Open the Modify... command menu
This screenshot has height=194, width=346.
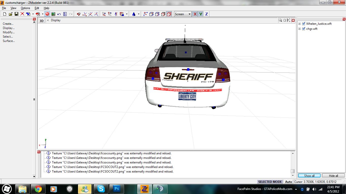(9, 32)
